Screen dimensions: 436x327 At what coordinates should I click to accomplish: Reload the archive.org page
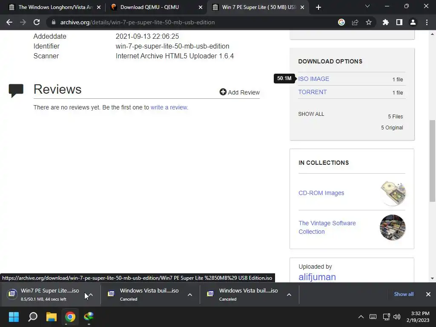point(37,22)
